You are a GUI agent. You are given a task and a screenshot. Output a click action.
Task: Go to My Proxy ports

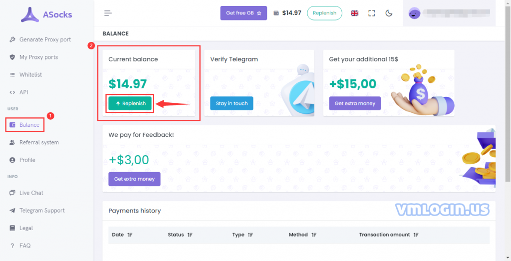tap(38, 57)
